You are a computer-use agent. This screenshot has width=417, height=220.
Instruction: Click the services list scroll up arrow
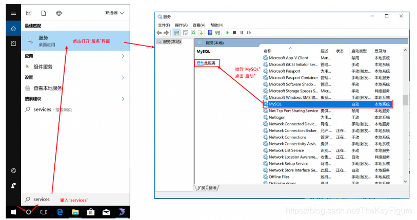coord(405,50)
